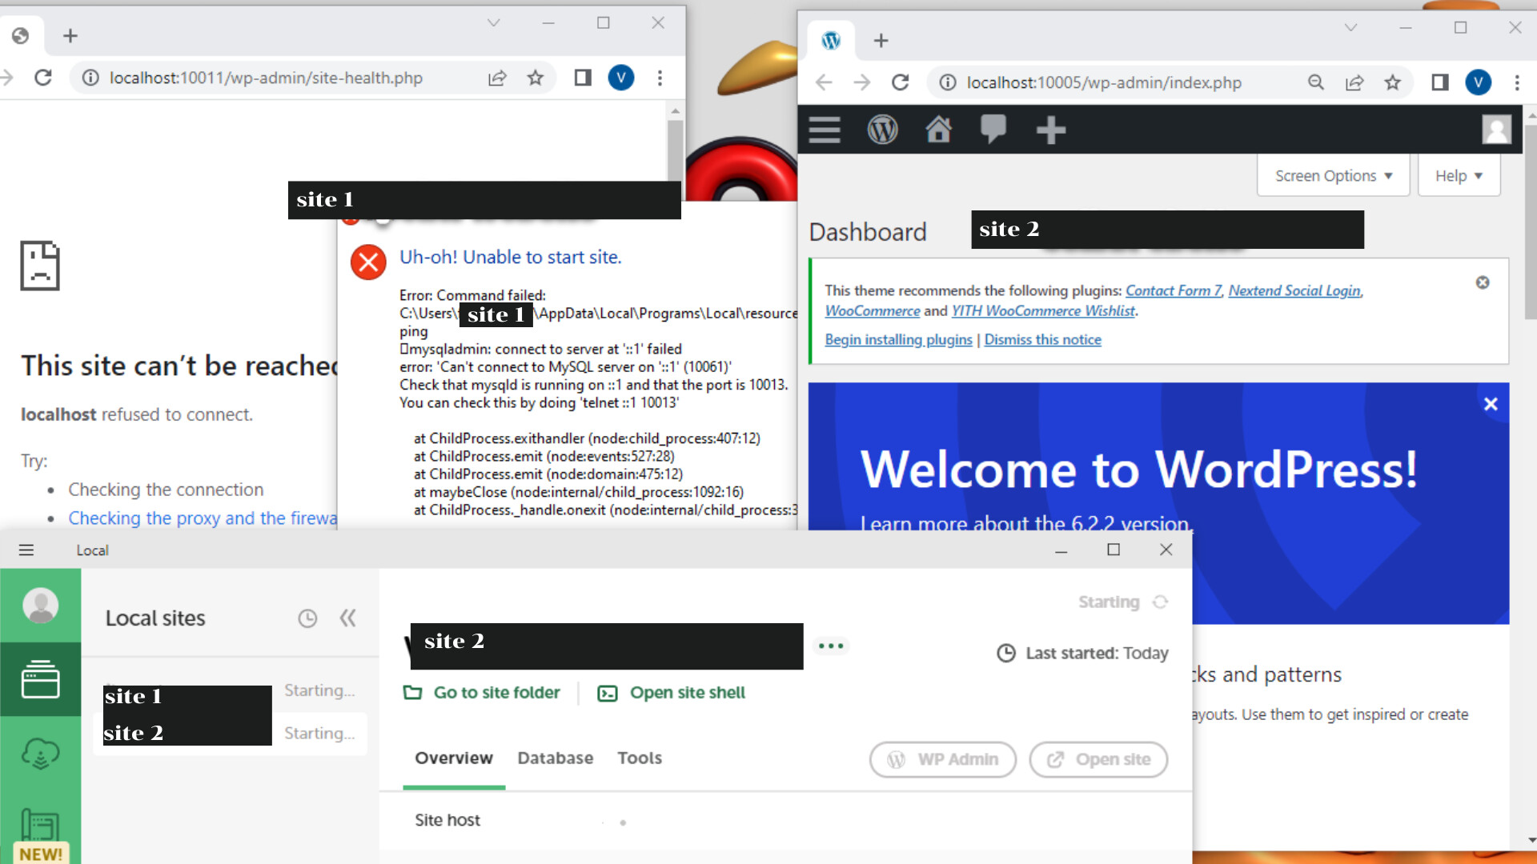
Task: Open user avatar in WordPress admin bar
Action: pyautogui.click(x=1496, y=129)
